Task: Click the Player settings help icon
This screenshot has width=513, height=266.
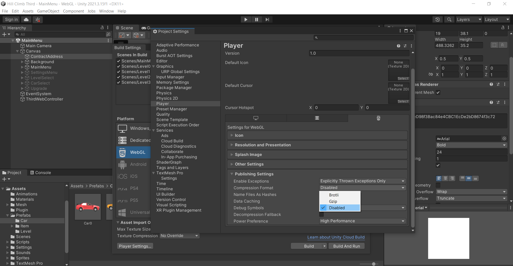Action: tap(398, 46)
